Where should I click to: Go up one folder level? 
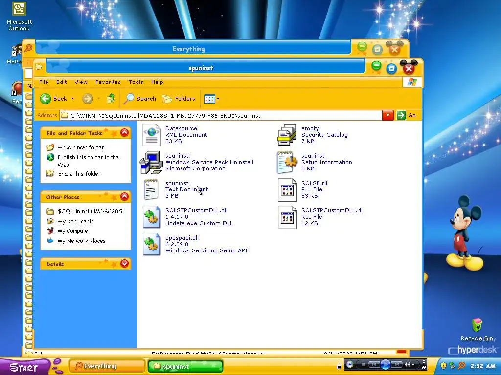(x=111, y=99)
